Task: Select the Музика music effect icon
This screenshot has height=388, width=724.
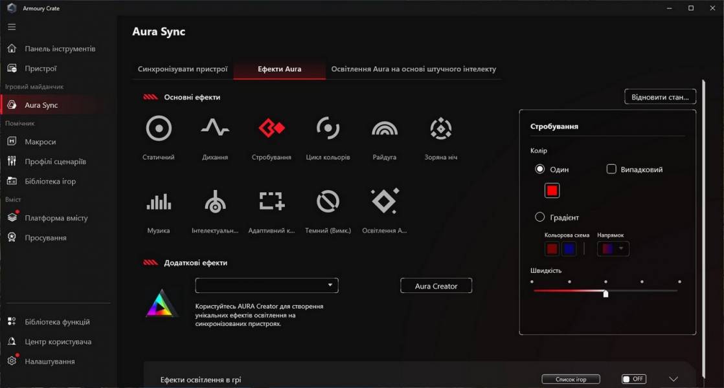Action: click(159, 201)
